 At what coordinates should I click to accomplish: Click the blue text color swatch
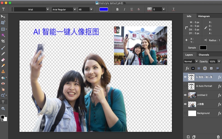104,9
